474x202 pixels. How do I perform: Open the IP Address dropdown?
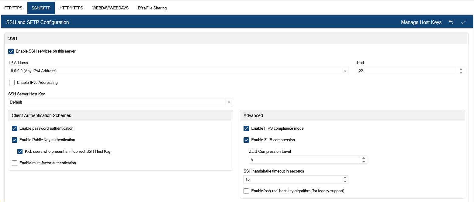click(345, 71)
